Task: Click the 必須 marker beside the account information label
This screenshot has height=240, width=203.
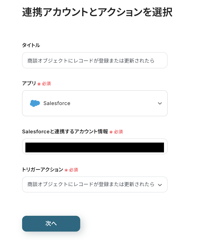Action: click(118, 132)
